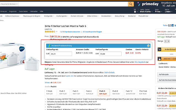Screen dimensions: 176x110
Task: Select the 15er Pack size option
Action: tap(144, 92)
